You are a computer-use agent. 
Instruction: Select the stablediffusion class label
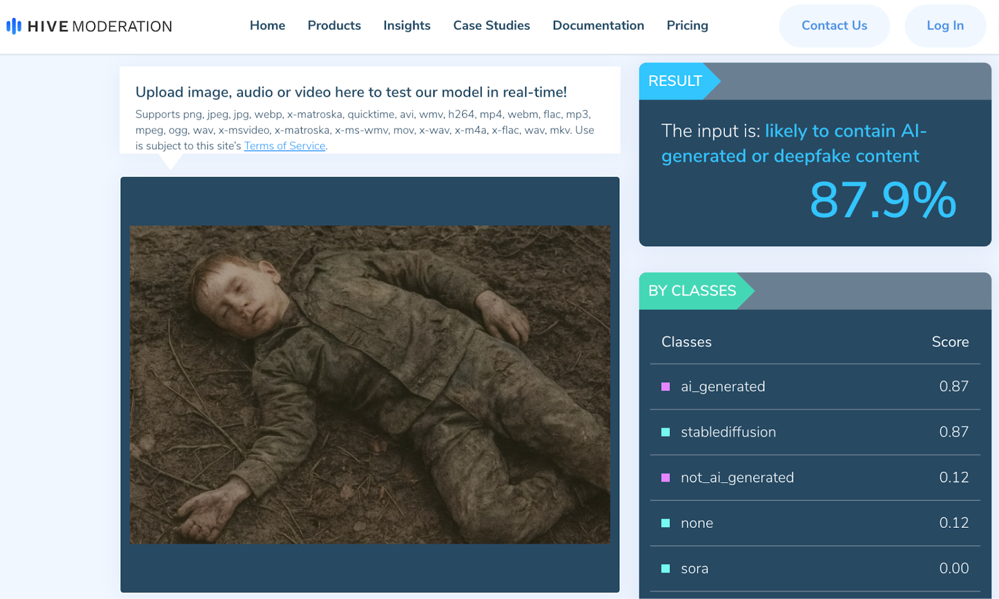pyautogui.click(x=728, y=432)
